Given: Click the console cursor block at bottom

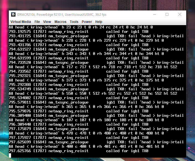Looking at the screenshot, I should tap(10, 155).
